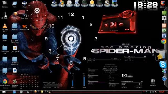Click the green monitor sidebar icon
168x94 pixels.
click(164, 13)
